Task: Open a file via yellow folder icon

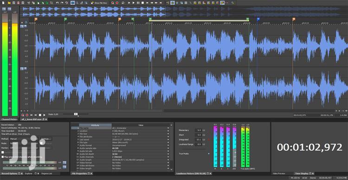Action: coord(9,3)
